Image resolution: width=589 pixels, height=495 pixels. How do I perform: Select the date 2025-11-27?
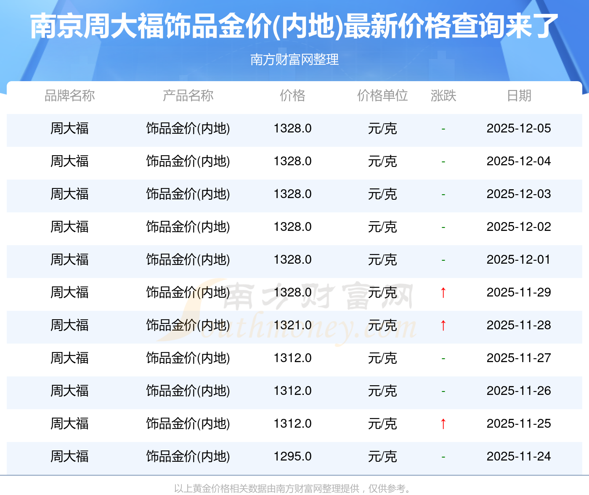519,358
